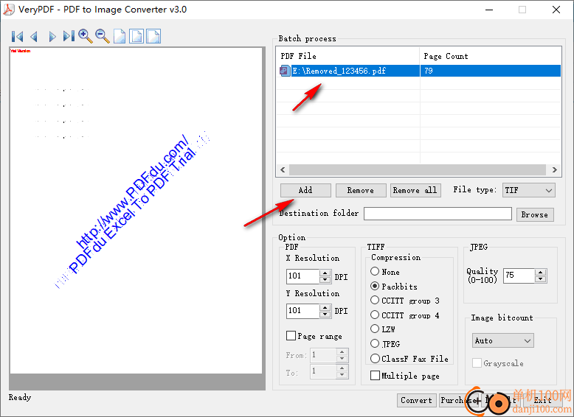Jump to the first page of preview

pyautogui.click(x=17, y=37)
